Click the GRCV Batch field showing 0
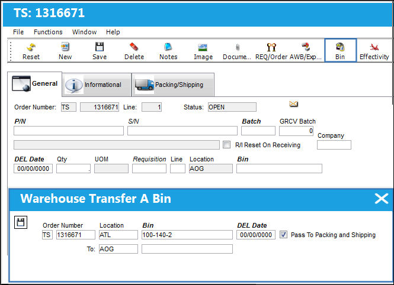 coord(296,131)
